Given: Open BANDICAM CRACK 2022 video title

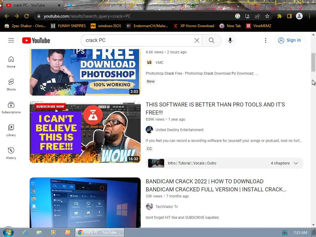Looking at the screenshot, I should [216, 185].
